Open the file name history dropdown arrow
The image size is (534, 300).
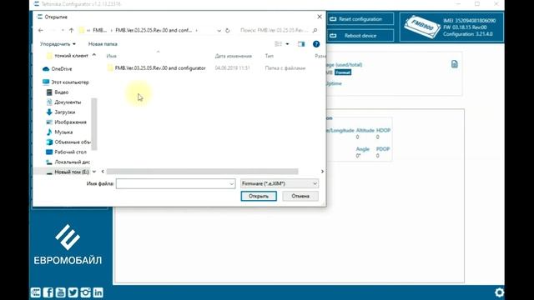tap(232, 183)
